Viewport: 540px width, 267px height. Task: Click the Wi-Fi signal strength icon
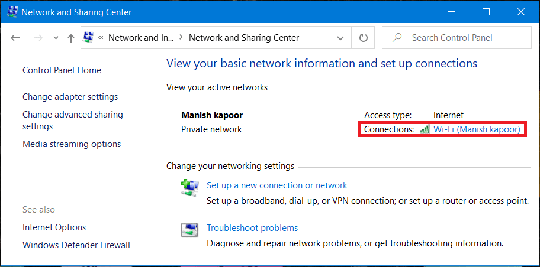pyautogui.click(x=425, y=129)
